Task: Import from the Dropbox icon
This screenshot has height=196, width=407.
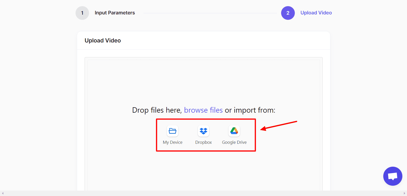Action: [204, 131]
